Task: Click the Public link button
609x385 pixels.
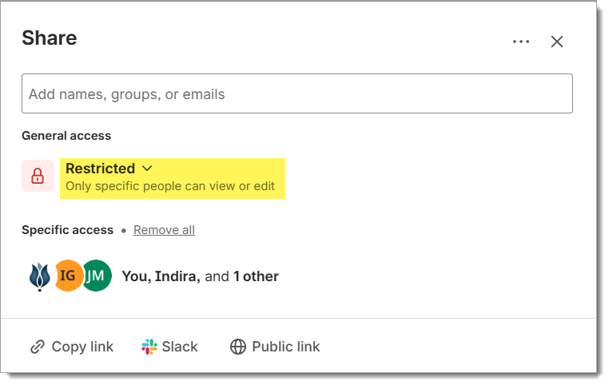Action: (x=275, y=347)
